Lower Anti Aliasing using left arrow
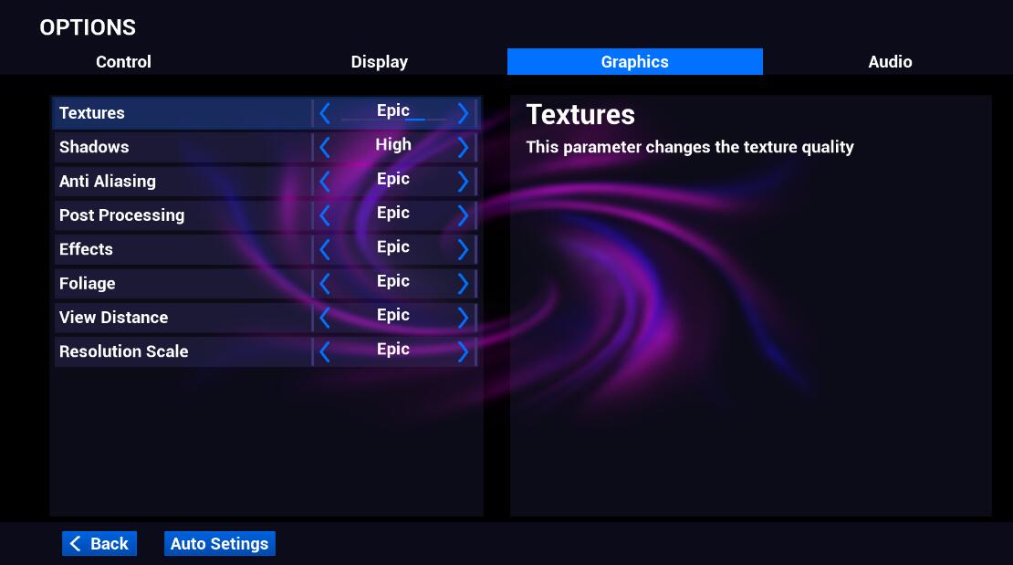 click(325, 181)
